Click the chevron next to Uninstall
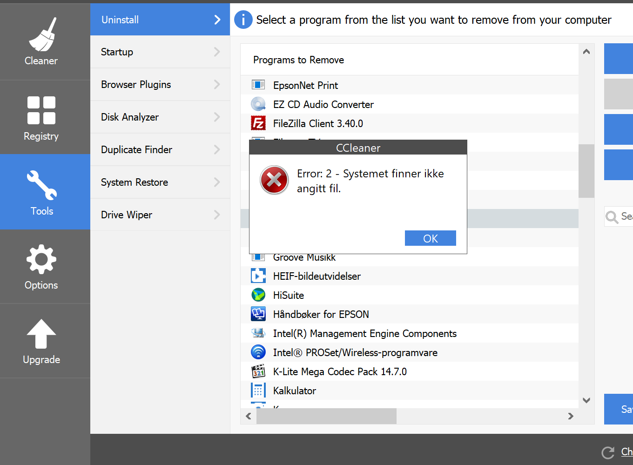633x465 pixels. click(217, 20)
